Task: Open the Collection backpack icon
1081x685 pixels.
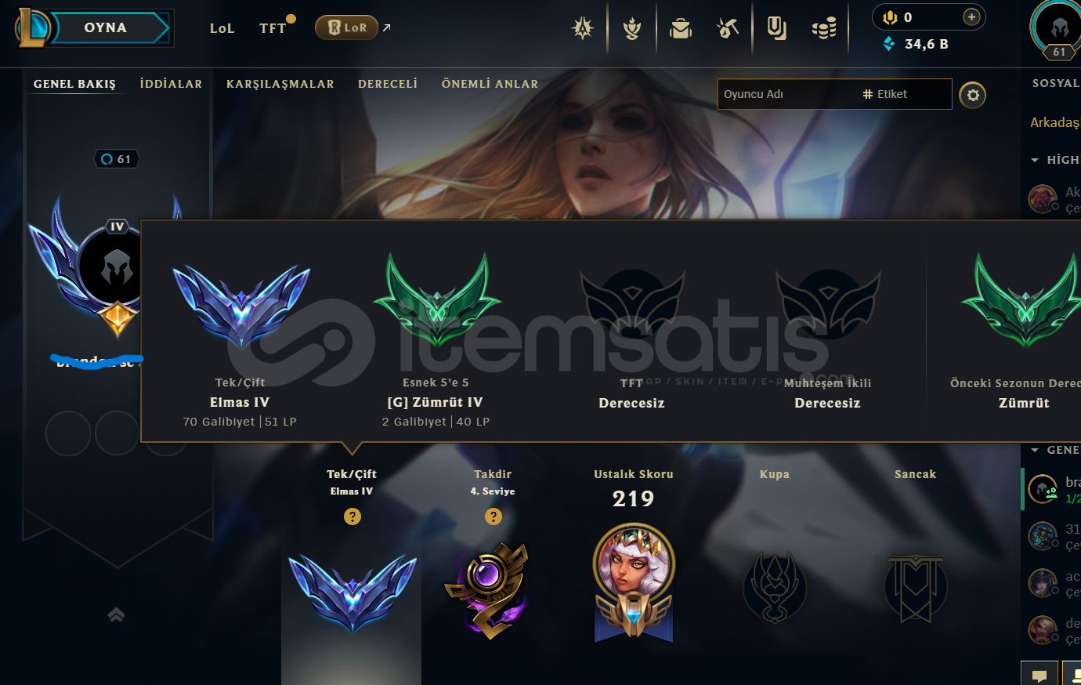Action: 681,29
